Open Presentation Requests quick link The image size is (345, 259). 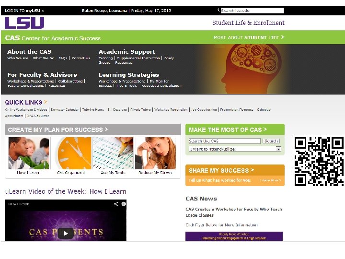point(237,109)
